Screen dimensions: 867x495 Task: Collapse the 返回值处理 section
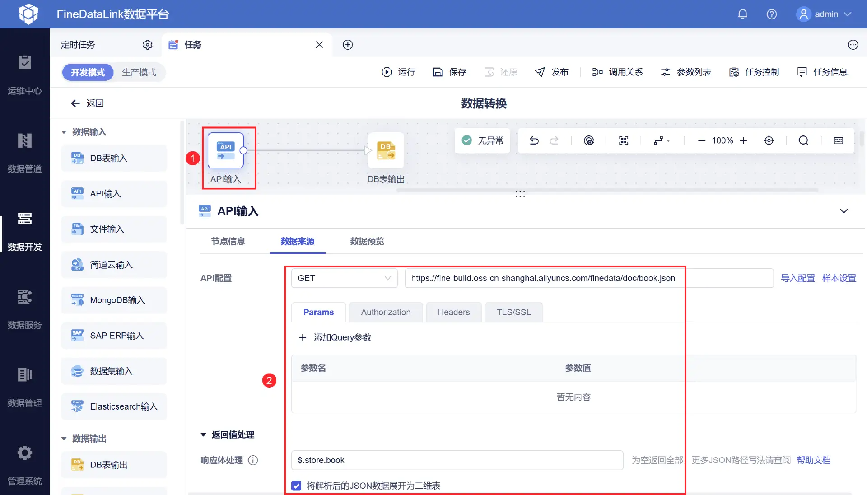[x=203, y=434]
